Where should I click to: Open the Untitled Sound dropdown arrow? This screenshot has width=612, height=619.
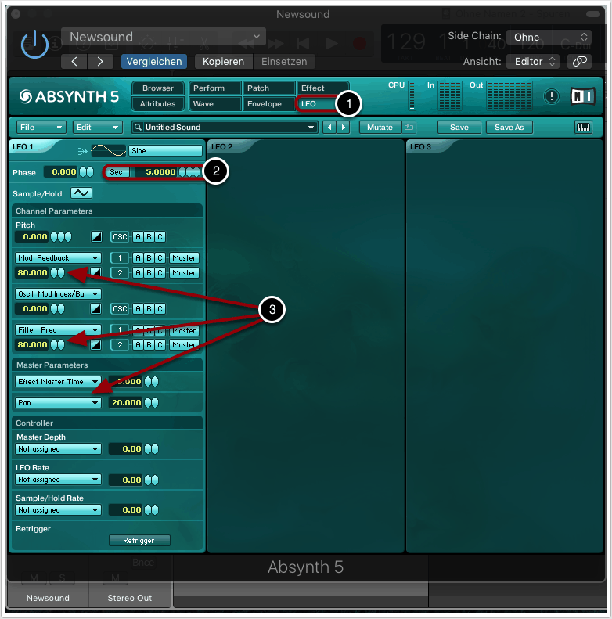pos(311,127)
